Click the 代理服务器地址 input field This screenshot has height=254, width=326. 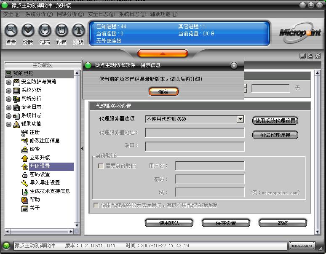pyautogui.click(x=195, y=133)
